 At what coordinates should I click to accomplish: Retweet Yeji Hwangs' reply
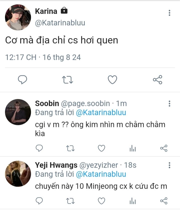70,201
